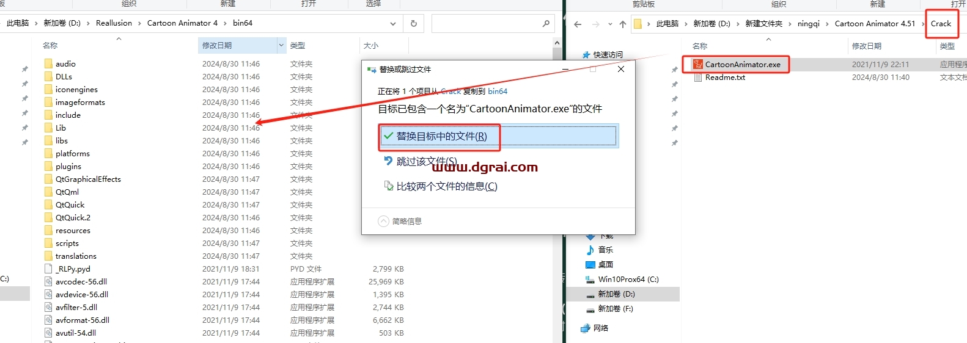Viewport: 967px width, 343px height.
Task: Click the resources folder icon
Action: [x=48, y=230]
